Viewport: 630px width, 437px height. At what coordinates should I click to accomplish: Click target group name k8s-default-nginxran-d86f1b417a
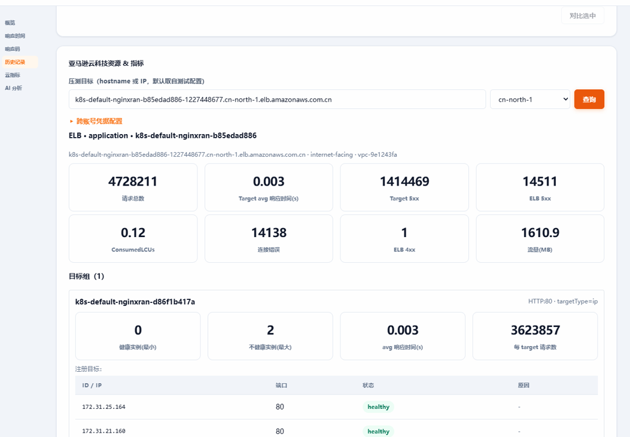click(x=135, y=302)
